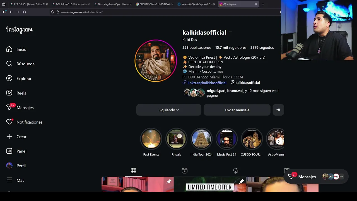Image resolution: width=357 pixels, height=201 pixels.
Task: Click the padlock site info icon
Action: pos(58,12)
